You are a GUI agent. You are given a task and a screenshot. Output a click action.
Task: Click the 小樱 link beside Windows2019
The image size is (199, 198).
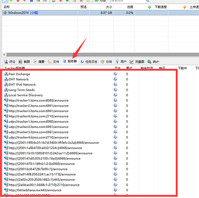click(x=34, y=13)
